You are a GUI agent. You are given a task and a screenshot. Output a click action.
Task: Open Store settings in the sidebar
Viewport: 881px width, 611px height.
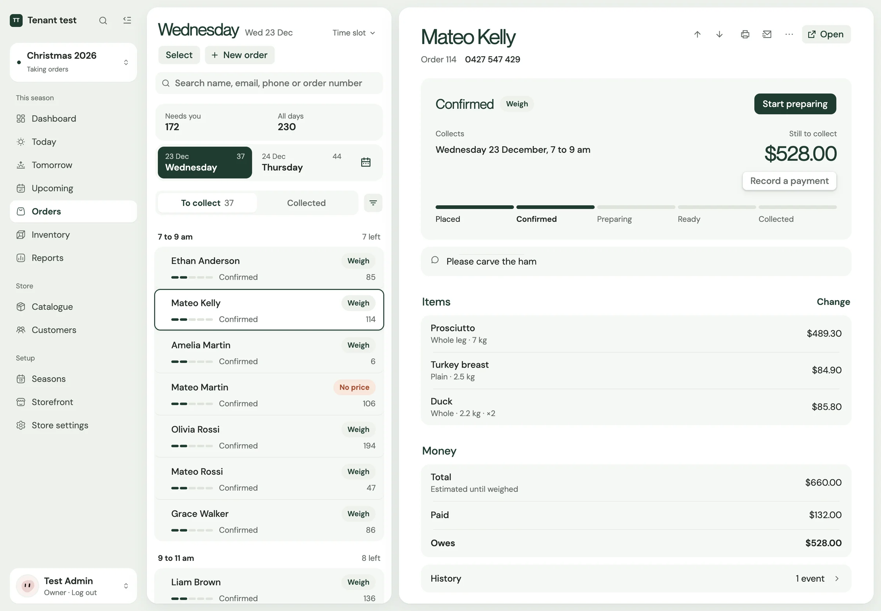coord(73,425)
